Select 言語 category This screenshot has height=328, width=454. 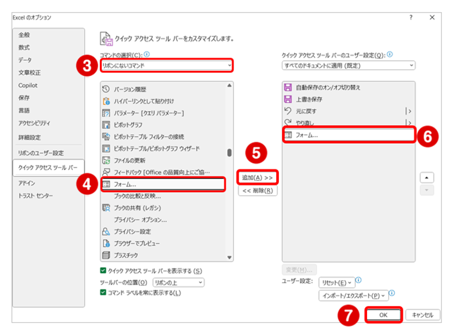49,111
